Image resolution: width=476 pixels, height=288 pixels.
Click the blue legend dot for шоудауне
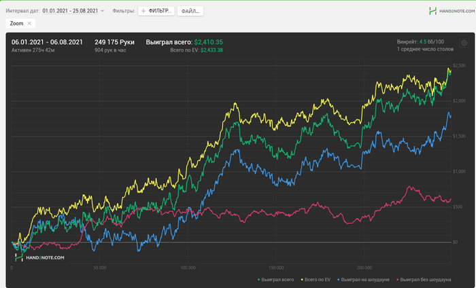coord(339,280)
